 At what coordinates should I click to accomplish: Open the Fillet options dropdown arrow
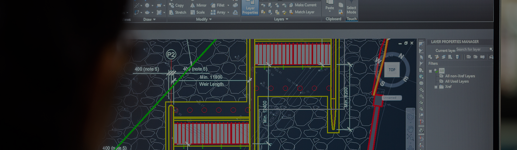click(228, 5)
